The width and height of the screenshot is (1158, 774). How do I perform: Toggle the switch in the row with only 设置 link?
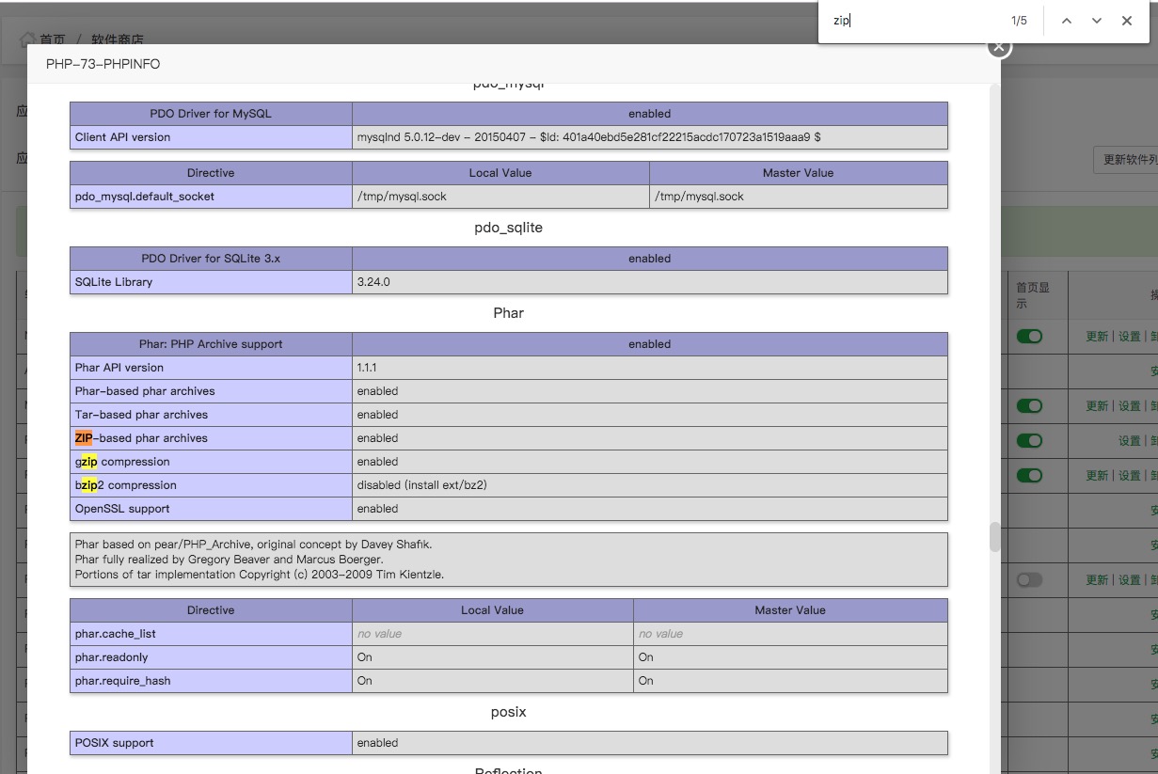[x=1029, y=441]
